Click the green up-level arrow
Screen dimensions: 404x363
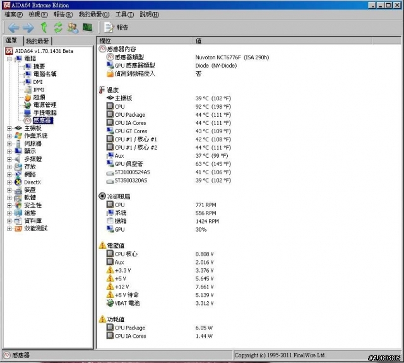click(x=44, y=27)
